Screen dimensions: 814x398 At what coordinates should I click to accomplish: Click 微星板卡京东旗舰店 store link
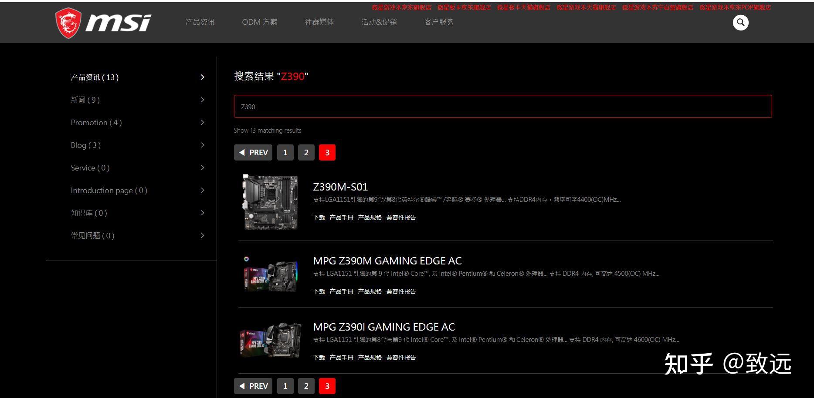tap(463, 7)
